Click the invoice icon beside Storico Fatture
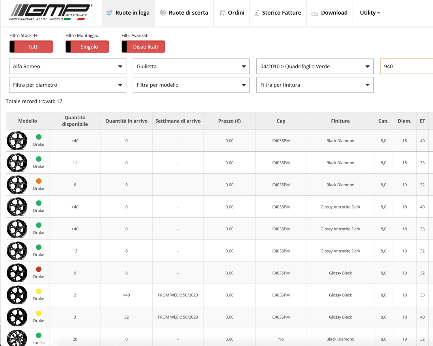 257,13
